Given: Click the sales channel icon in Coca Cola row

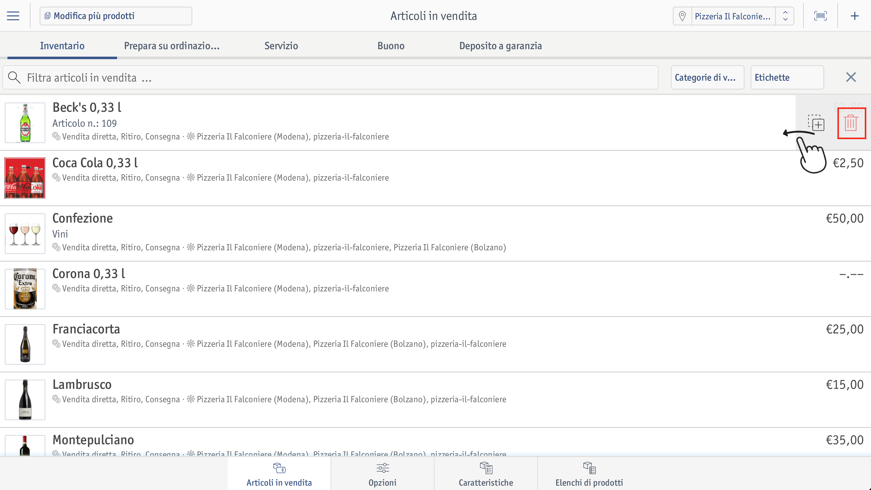Looking at the screenshot, I should click(x=56, y=177).
